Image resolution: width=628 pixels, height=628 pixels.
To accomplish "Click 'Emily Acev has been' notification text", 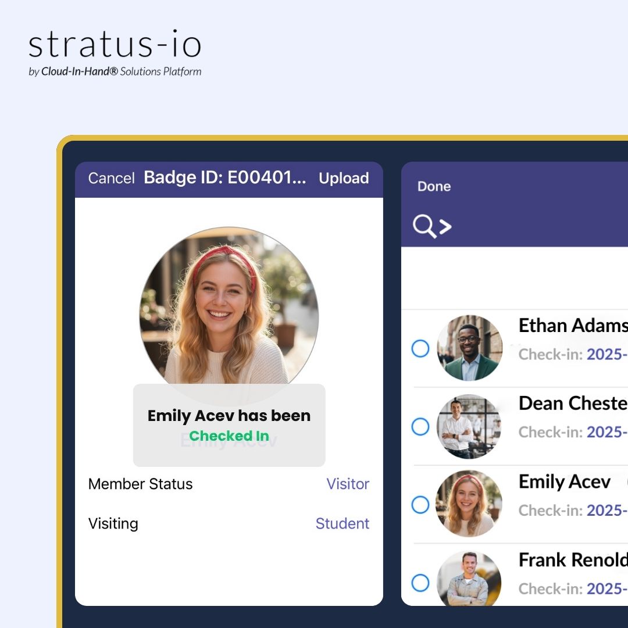I will pyautogui.click(x=229, y=416).
